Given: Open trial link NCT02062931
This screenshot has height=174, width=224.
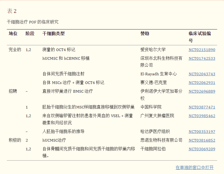Looking at the screenshot, I should point(202,83).
